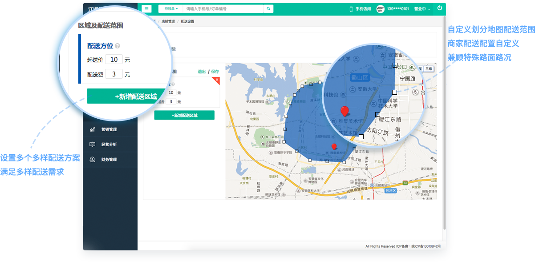Open 店铺管理 in the breadcrumb
The height and width of the screenshot is (277, 535).
click(168, 21)
